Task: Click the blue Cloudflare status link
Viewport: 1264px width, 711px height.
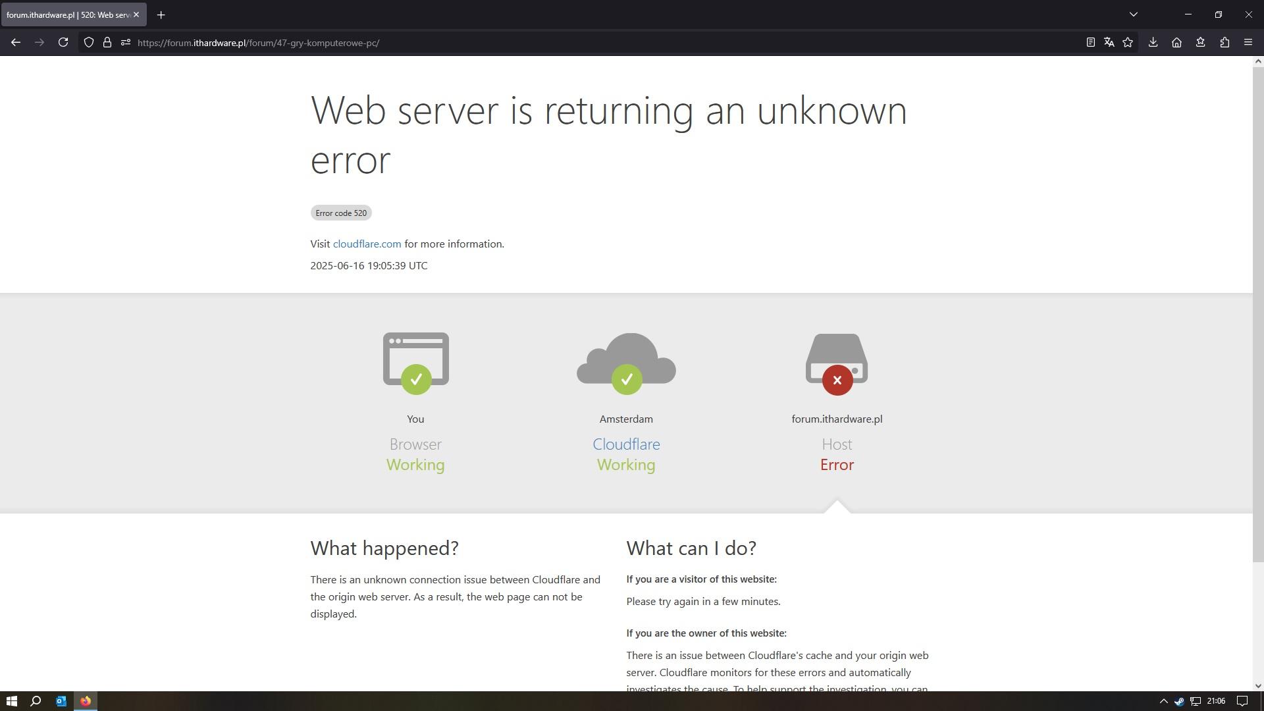Action: point(626,444)
